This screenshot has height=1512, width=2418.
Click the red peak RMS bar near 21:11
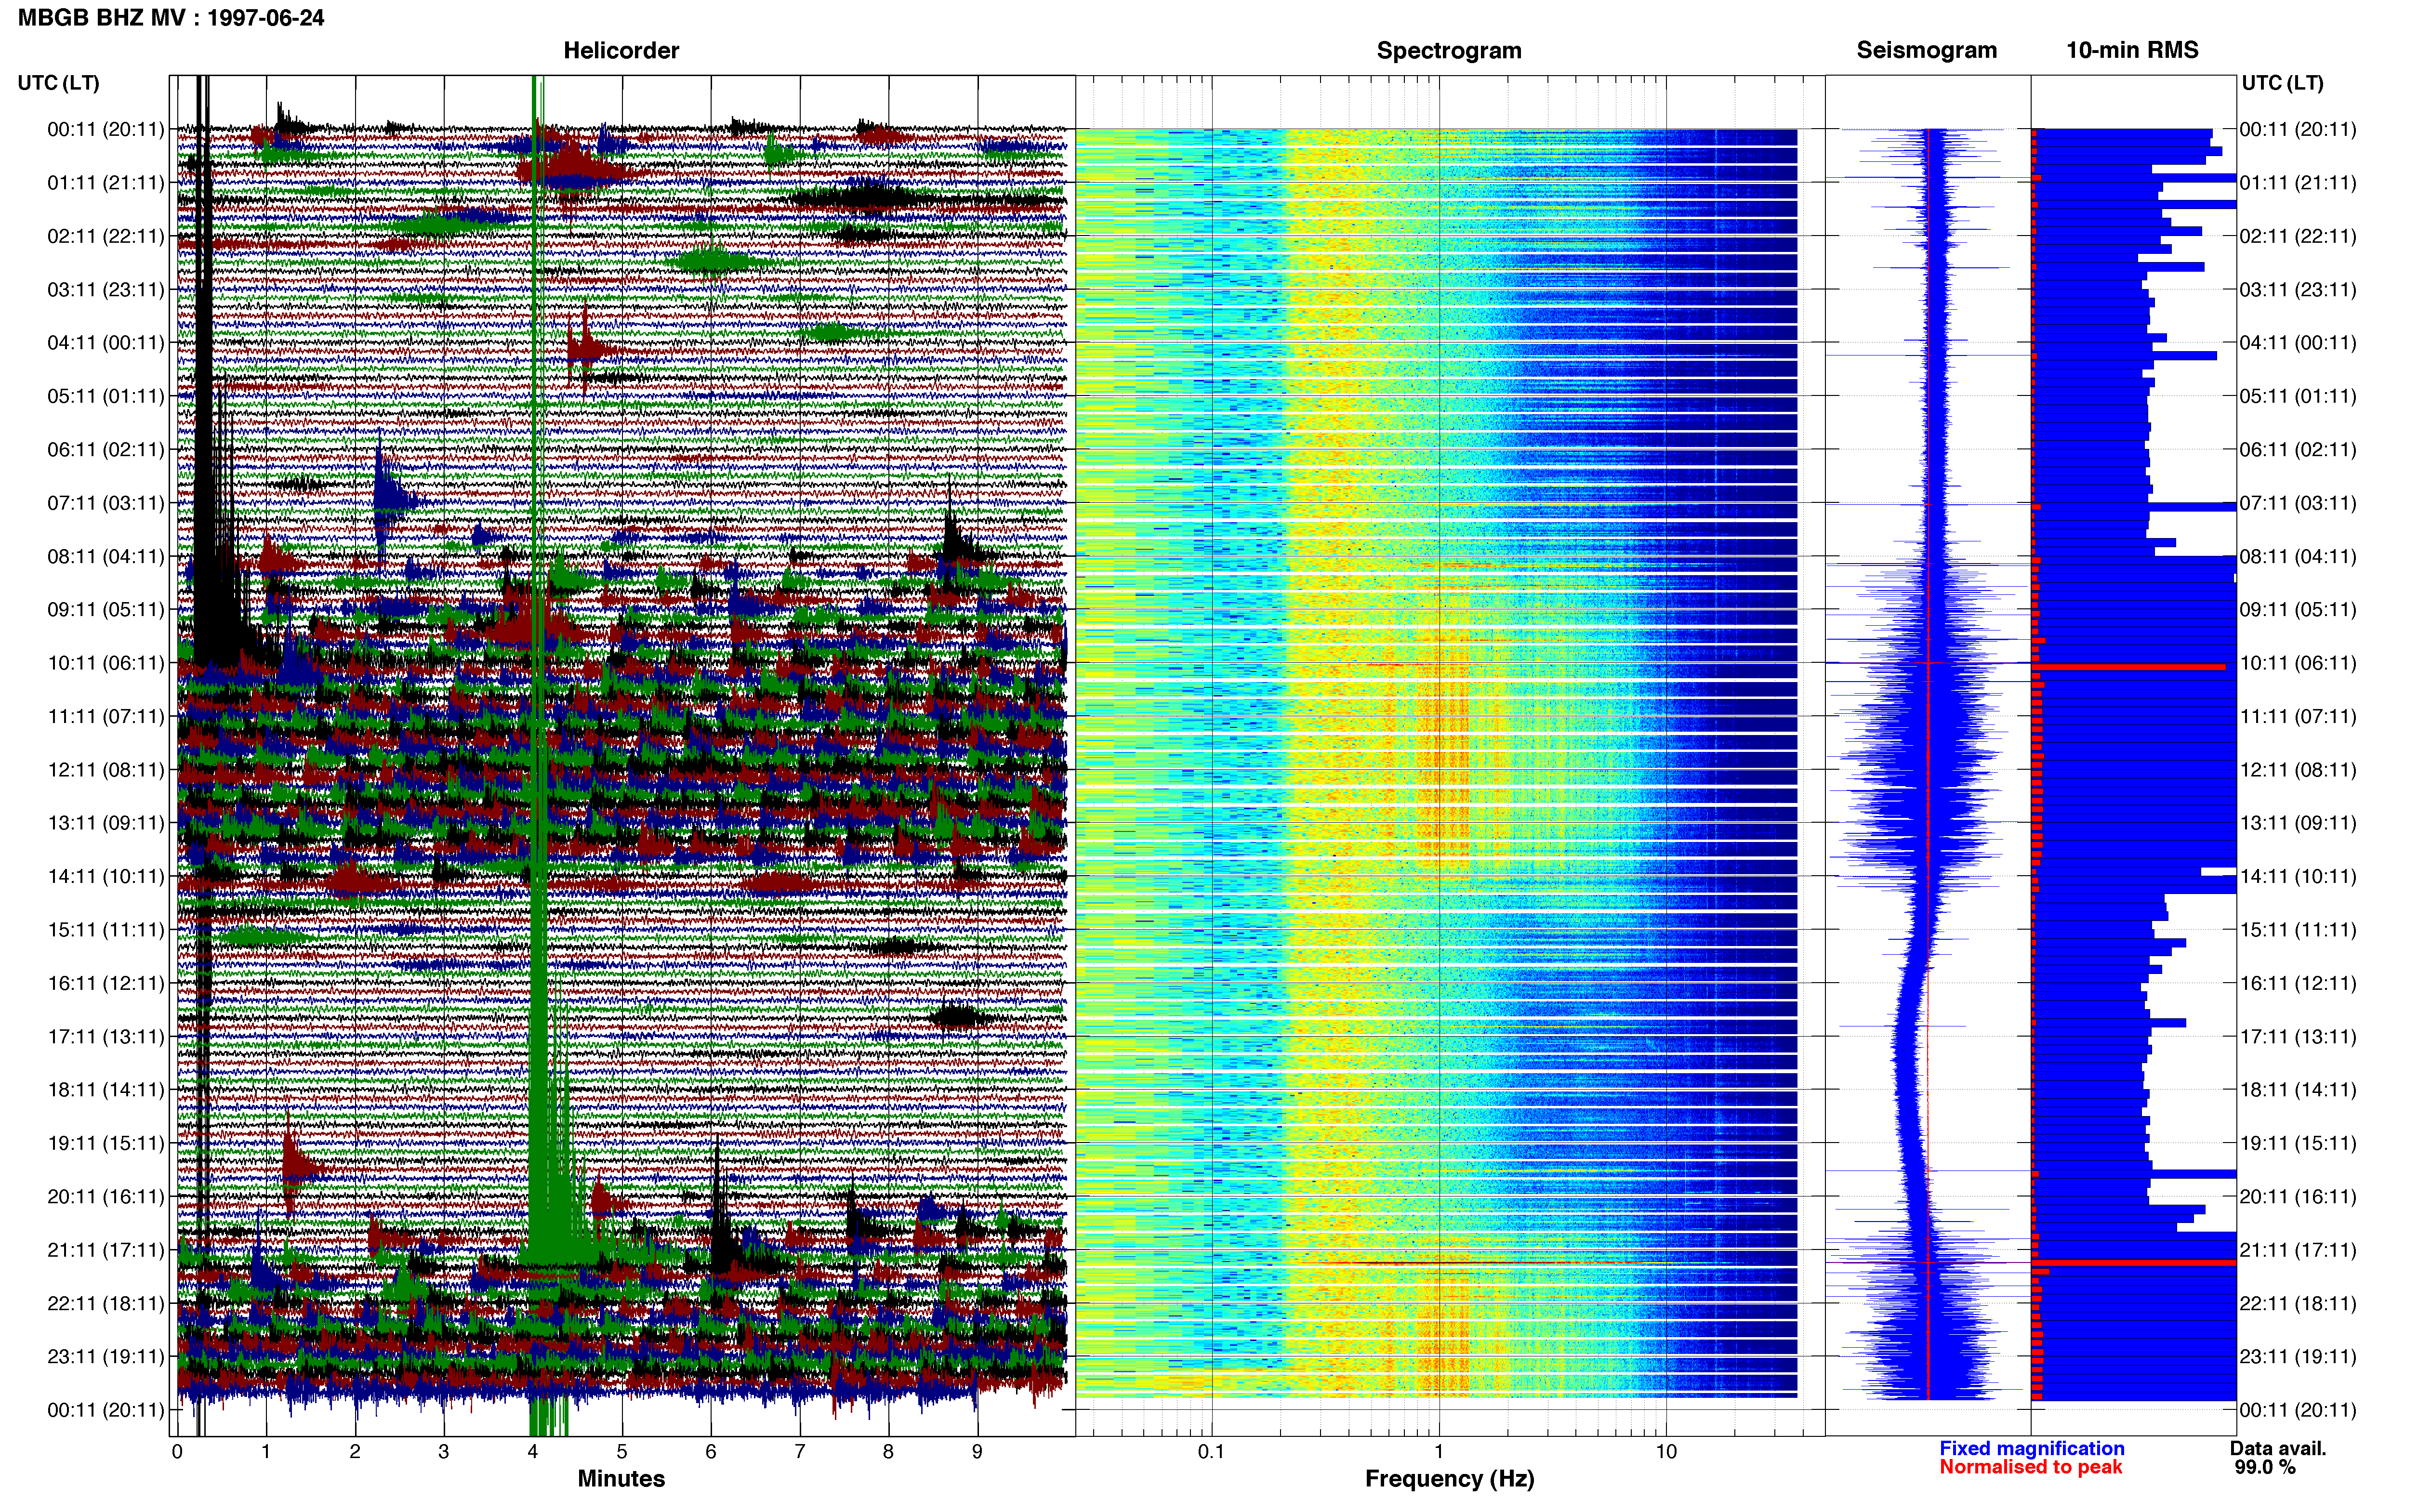click(2134, 1263)
